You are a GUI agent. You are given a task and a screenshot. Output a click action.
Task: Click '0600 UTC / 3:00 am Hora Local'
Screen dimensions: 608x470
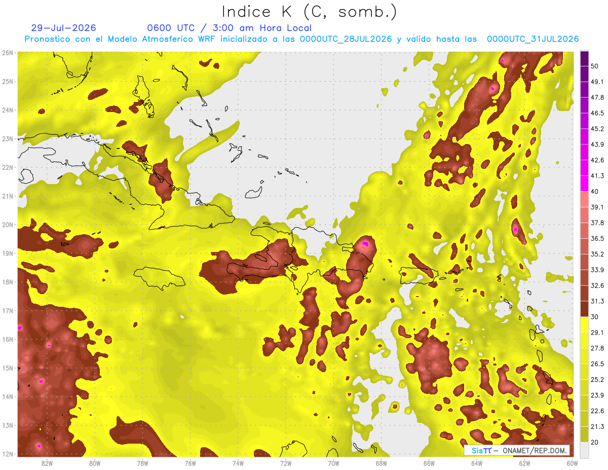tap(229, 28)
